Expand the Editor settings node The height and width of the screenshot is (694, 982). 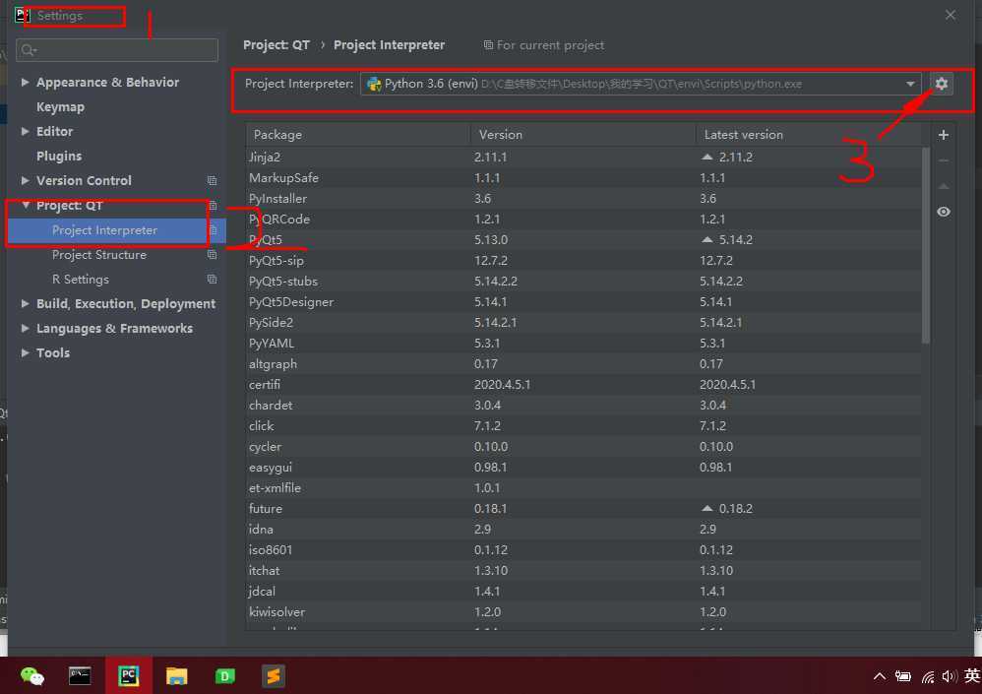click(25, 131)
